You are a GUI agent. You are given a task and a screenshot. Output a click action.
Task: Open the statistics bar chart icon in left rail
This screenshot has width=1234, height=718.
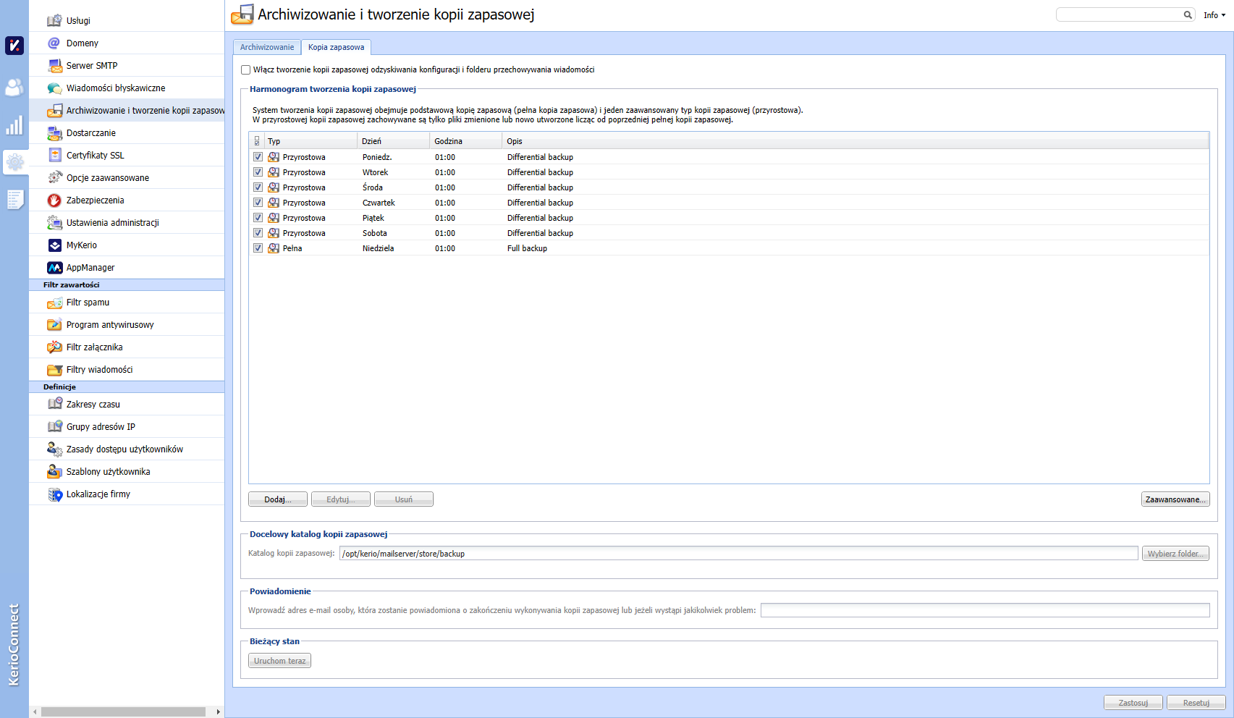pyautogui.click(x=14, y=126)
